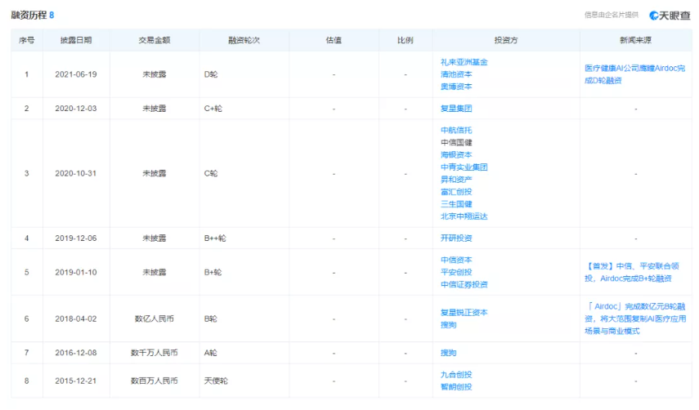
Task: Select the date 2020-10-31
Action: (x=76, y=174)
